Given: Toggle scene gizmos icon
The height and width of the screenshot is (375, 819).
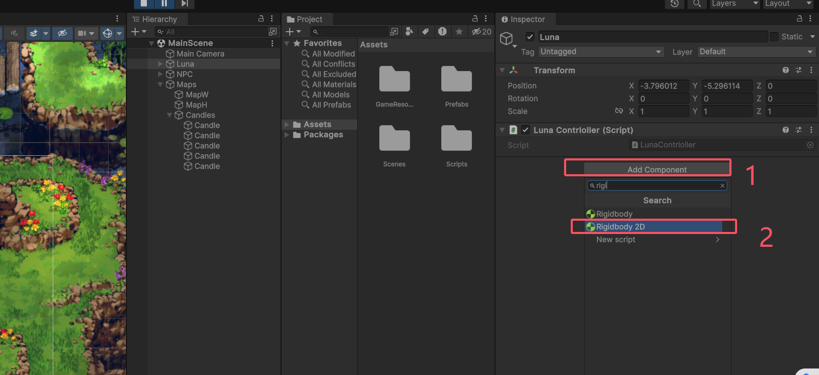Looking at the screenshot, I should click(x=107, y=33).
